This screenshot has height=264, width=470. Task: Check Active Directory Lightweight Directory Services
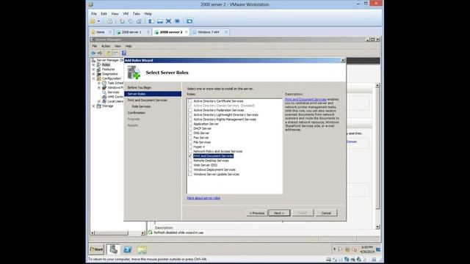(x=190, y=114)
